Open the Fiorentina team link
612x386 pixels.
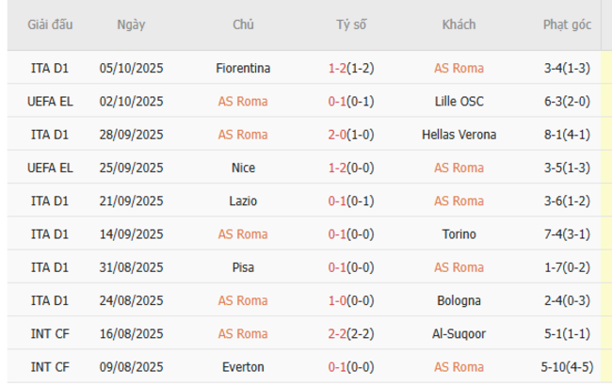click(243, 68)
